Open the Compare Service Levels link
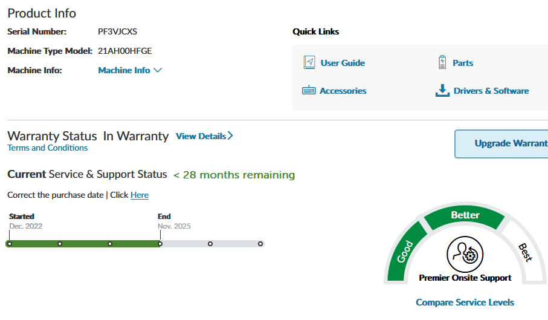The image size is (548, 320). tap(465, 302)
